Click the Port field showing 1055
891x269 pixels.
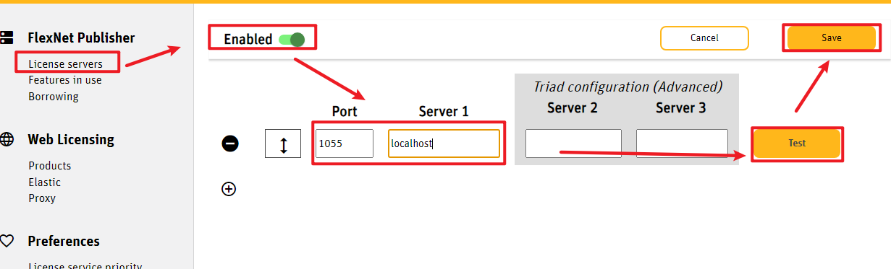pos(345,144)
